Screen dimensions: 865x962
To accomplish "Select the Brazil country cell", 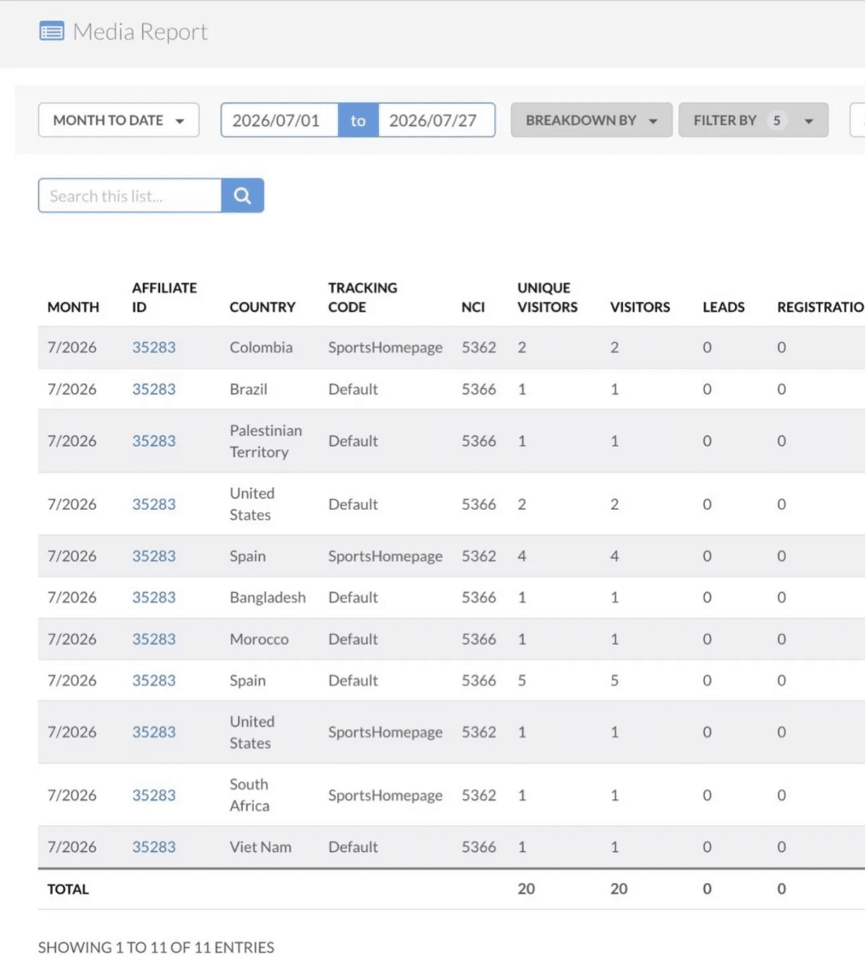I will [248, 389].
